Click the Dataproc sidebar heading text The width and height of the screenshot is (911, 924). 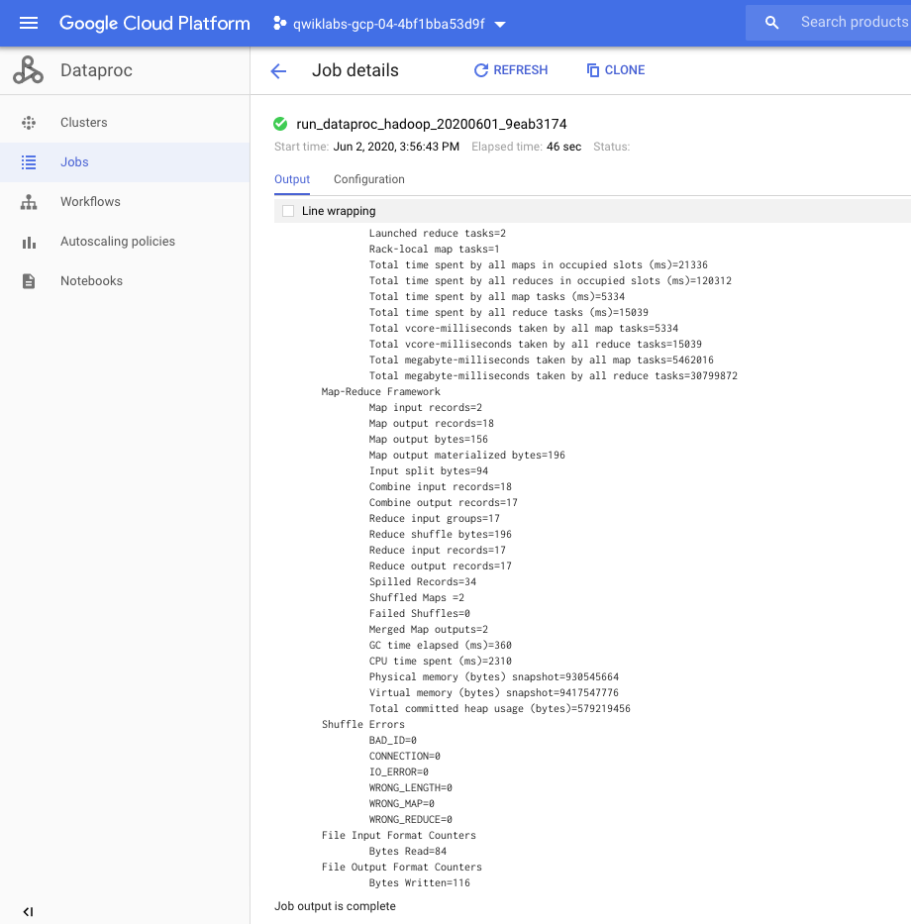pyautogui.click(x=97, y=70)
